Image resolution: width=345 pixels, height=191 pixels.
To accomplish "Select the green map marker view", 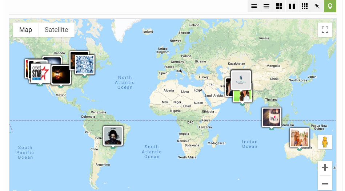I will click(x=330, y=6).
